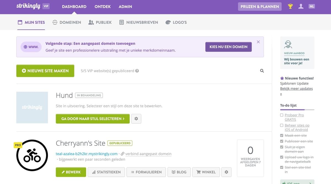Open the NL language selector
Viewport: 331px width, 184px height.
point(312,6)
